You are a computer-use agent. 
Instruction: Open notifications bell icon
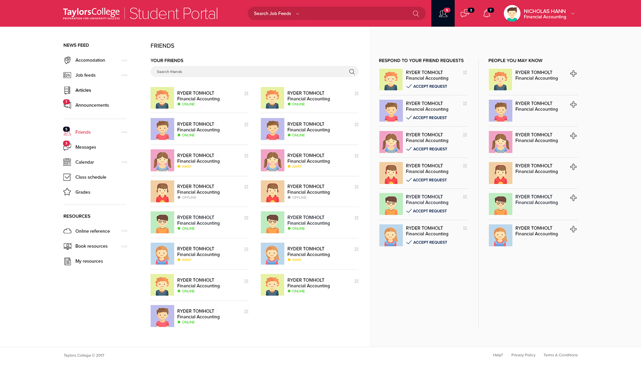487,14
